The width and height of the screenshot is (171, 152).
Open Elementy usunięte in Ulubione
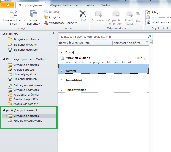pyautogui.click(x=26, y=50)
